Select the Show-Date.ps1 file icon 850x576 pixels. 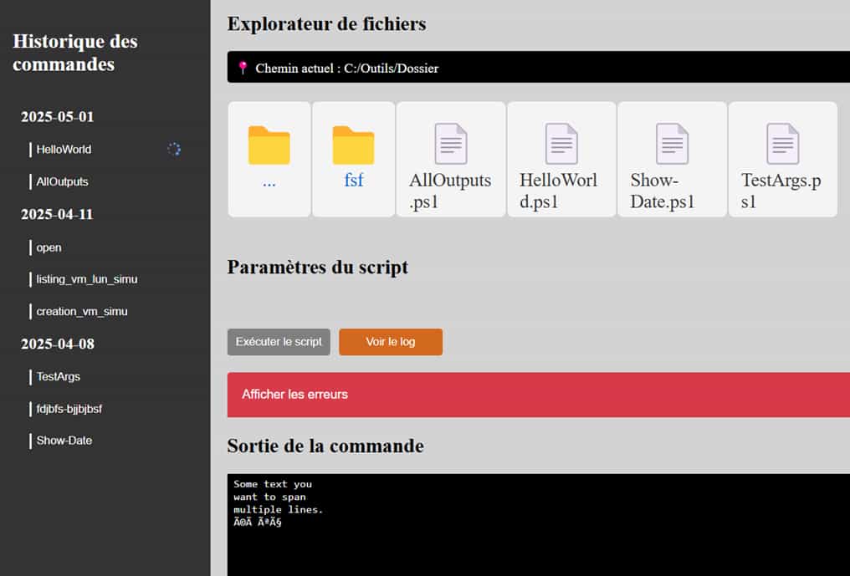click(x=672, y=144)
